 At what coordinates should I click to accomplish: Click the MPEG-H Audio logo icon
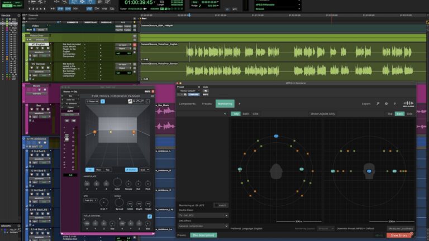pos(408,104)
